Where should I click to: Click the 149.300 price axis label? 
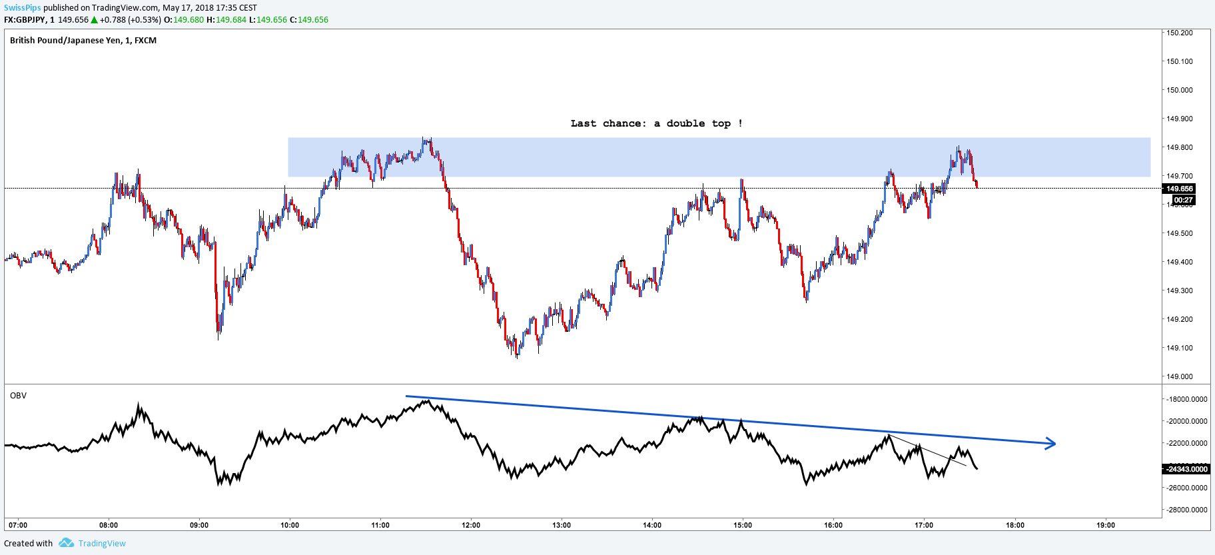coord(1180,290)
